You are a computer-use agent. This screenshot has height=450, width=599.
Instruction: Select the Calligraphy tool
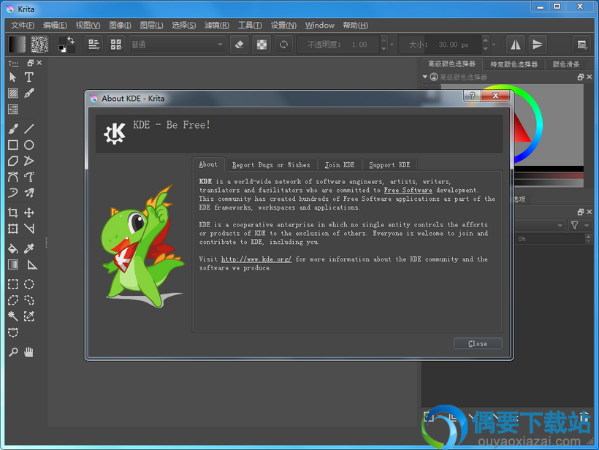point(29,94)
